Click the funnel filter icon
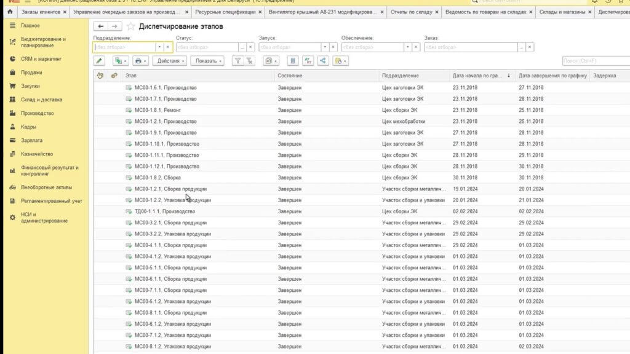The height and width of the screenshot is (354, 630). point(237,61)
